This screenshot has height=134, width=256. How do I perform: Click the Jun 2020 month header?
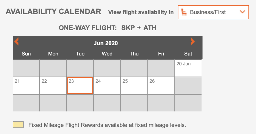(x=105, y=43)
